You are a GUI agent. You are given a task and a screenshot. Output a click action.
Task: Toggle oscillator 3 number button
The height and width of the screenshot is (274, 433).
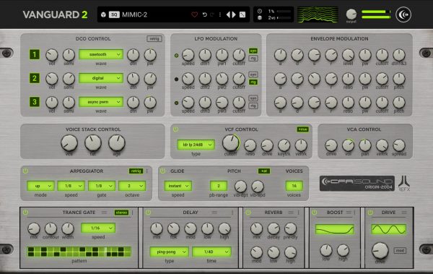point(35,102)
